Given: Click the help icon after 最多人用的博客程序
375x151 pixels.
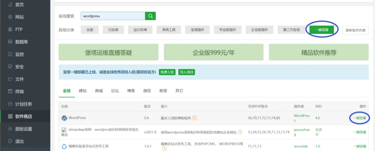Looking at the screenshot, I should 194,118.
